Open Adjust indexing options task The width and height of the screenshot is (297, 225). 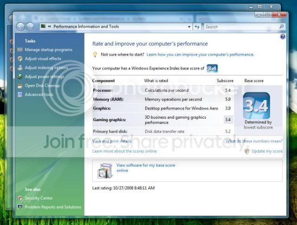tap(46, 68)
